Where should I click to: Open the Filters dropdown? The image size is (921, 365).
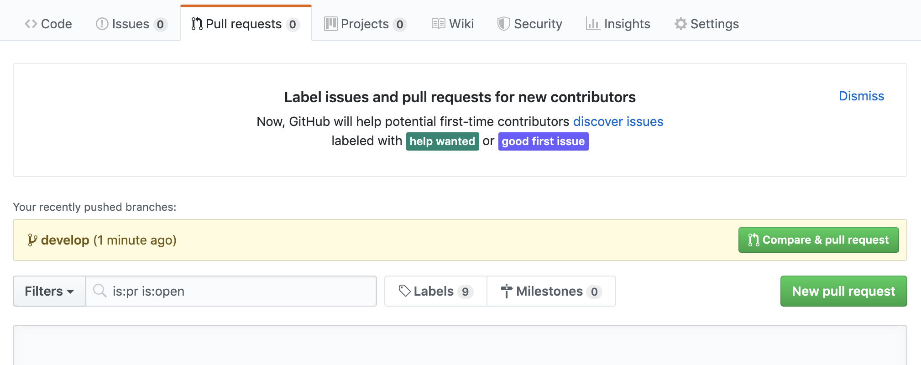coord(49,291)
